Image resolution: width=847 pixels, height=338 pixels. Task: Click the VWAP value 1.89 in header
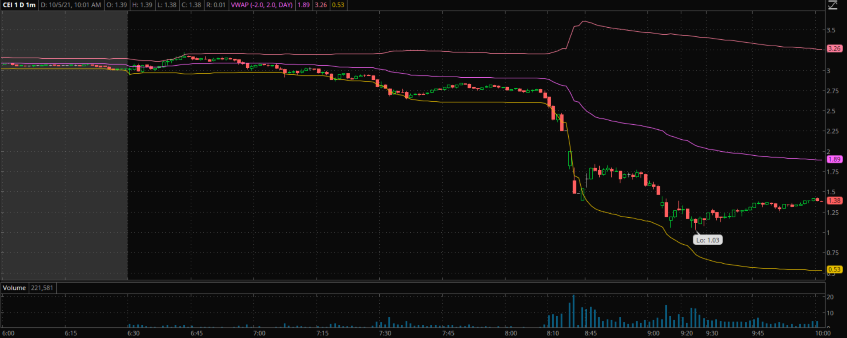(304, 5)
